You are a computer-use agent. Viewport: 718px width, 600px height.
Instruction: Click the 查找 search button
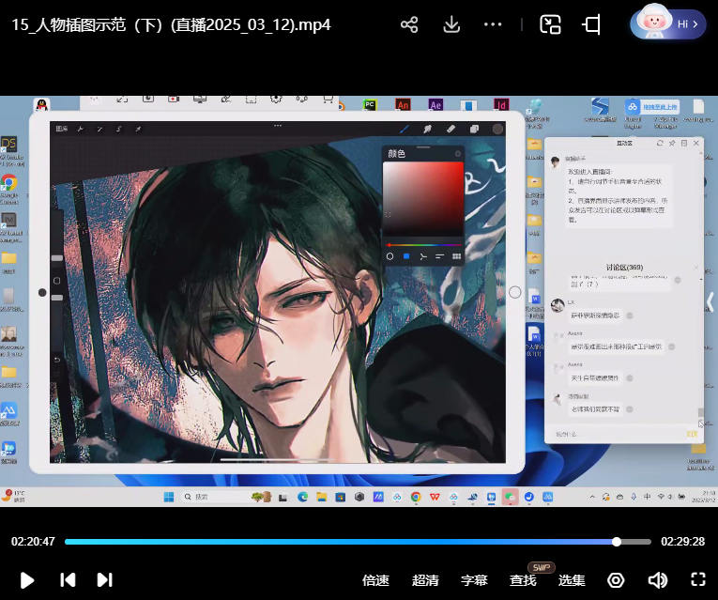(523, 580)
